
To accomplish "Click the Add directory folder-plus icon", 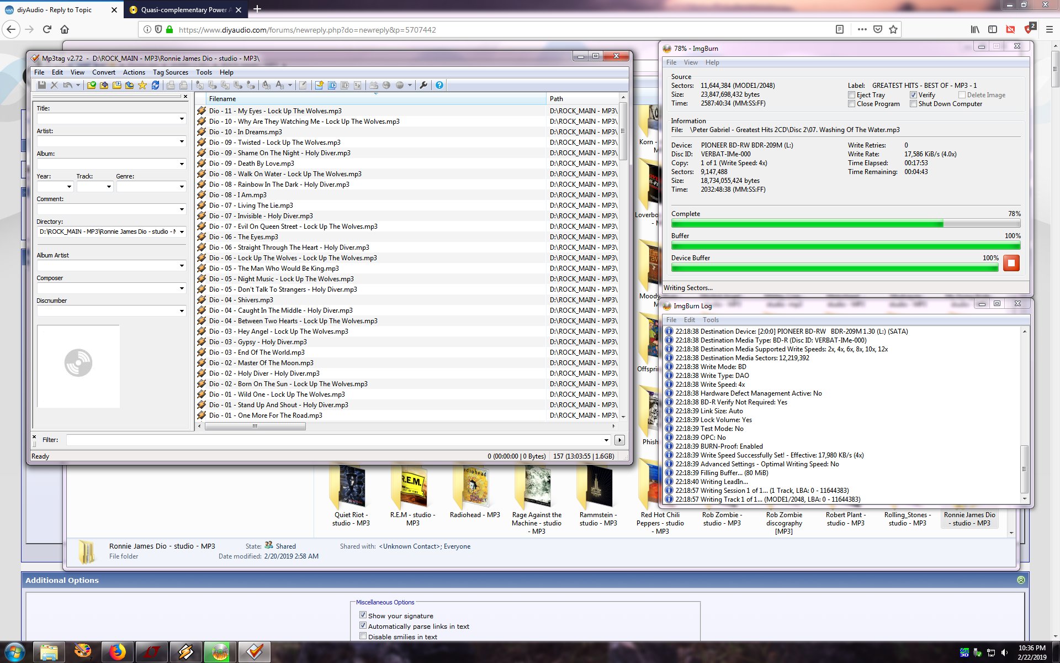I will pos(104,85).
